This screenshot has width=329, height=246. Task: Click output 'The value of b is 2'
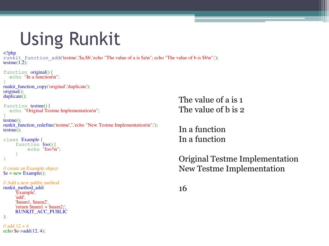(x=211, y=110)
